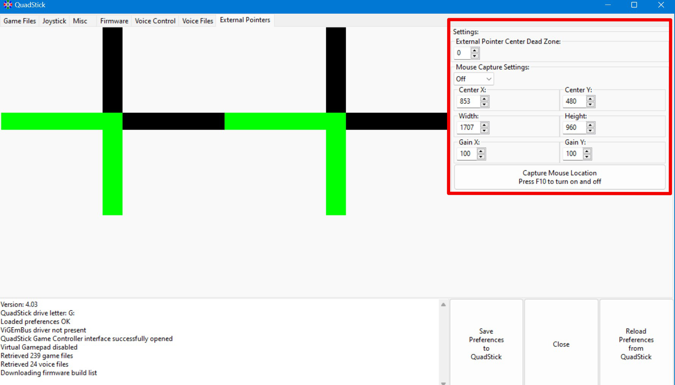Go to the Voice Control tab

[x=155, y=21]
